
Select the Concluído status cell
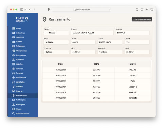133,98
